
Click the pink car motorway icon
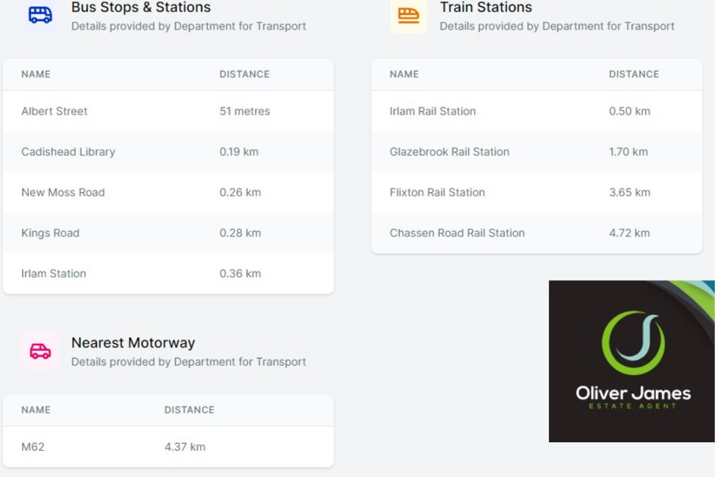(x=40, y=351)
